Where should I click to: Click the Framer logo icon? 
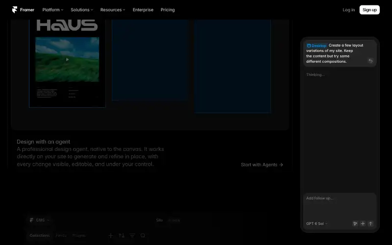pyautogui.click(x=15, y=10)
